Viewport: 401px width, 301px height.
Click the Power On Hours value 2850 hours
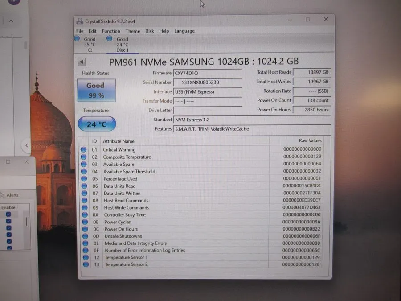click(x=312, y=110)
